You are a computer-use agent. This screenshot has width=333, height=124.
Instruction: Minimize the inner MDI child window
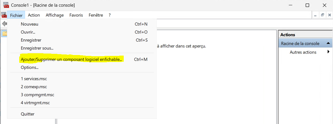tap(315, 15)
